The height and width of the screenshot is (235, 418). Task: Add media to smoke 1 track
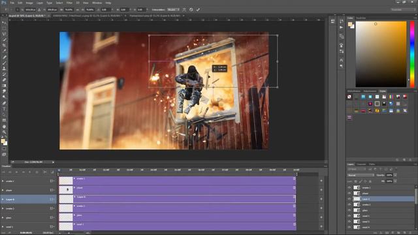[x=321, y=181]
